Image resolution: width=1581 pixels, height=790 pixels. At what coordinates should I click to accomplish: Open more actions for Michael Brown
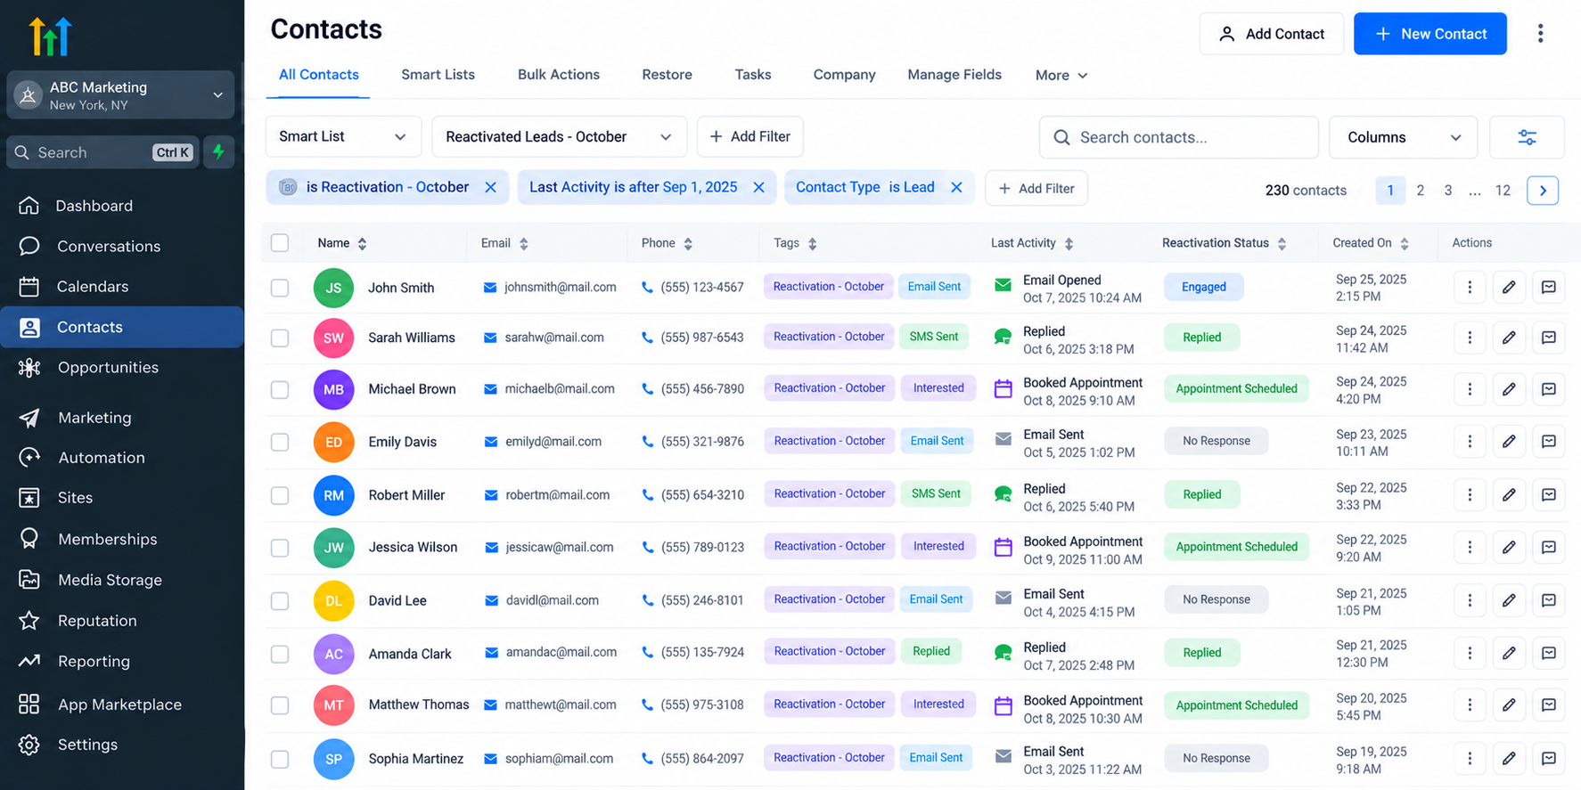click(1470, 389)
